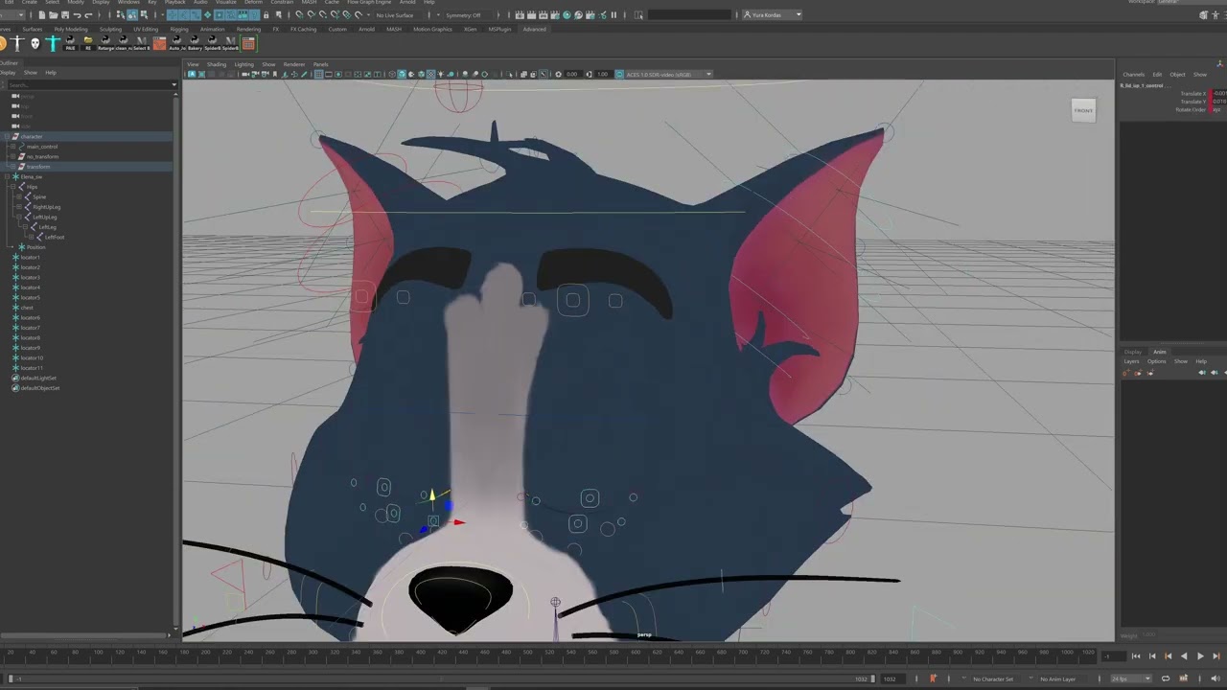The image size is (1227, 690).
Task: Toggle the viewport use all lights icon
Action: [x=441, y=74]
